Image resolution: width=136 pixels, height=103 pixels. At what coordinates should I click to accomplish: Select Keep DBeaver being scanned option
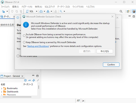24,42
